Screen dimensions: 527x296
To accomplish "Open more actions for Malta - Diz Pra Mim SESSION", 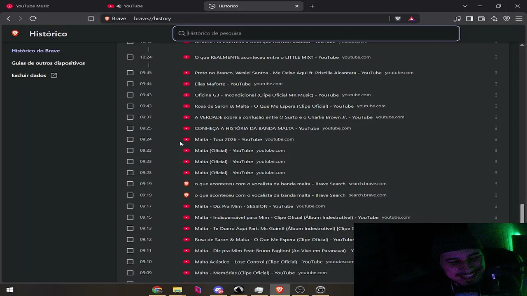I will [496, 206].
